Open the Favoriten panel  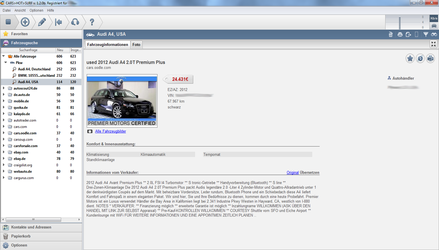tap(41, 34)
